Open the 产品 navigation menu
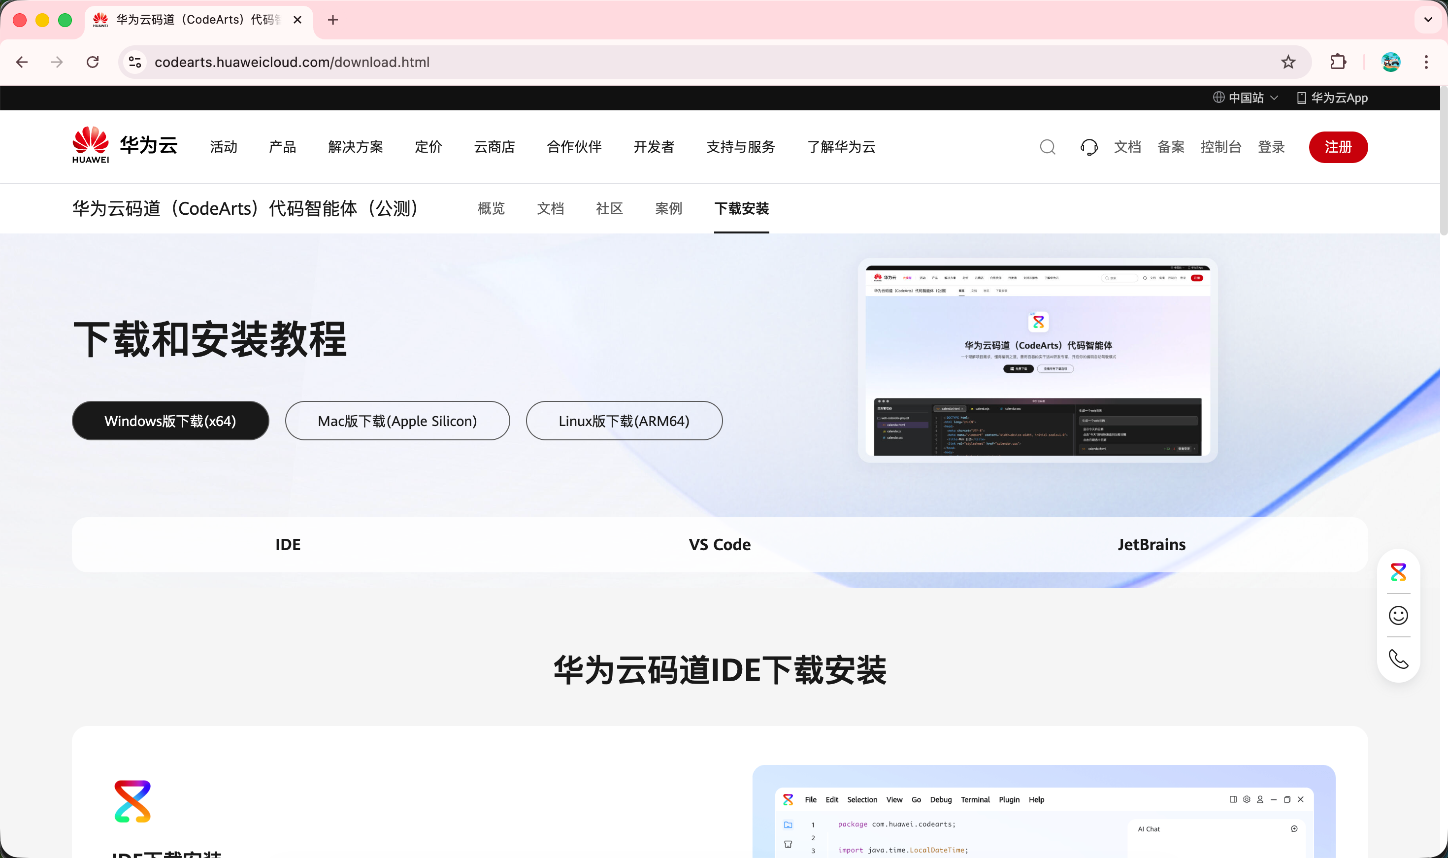This screenshot has height=858, width=1448. pos(282,147)
